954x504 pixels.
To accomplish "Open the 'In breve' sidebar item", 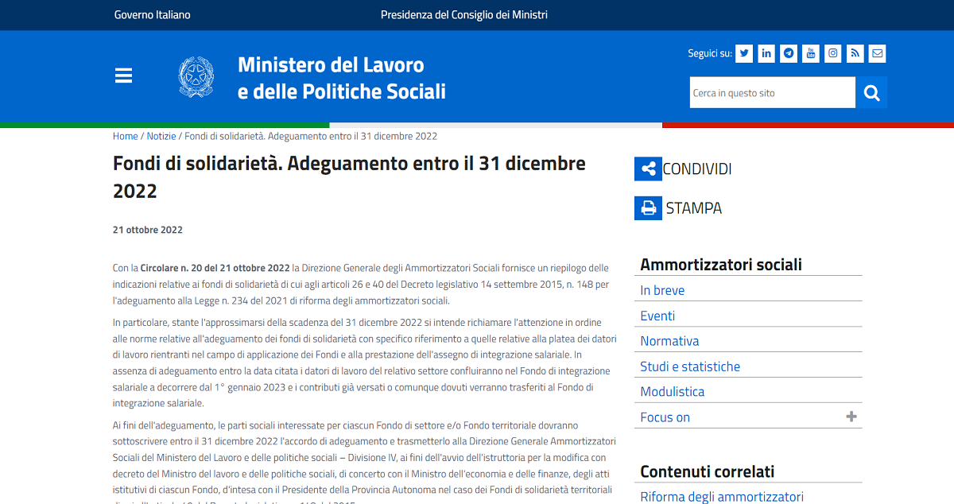I will click(x=662, y=290).
